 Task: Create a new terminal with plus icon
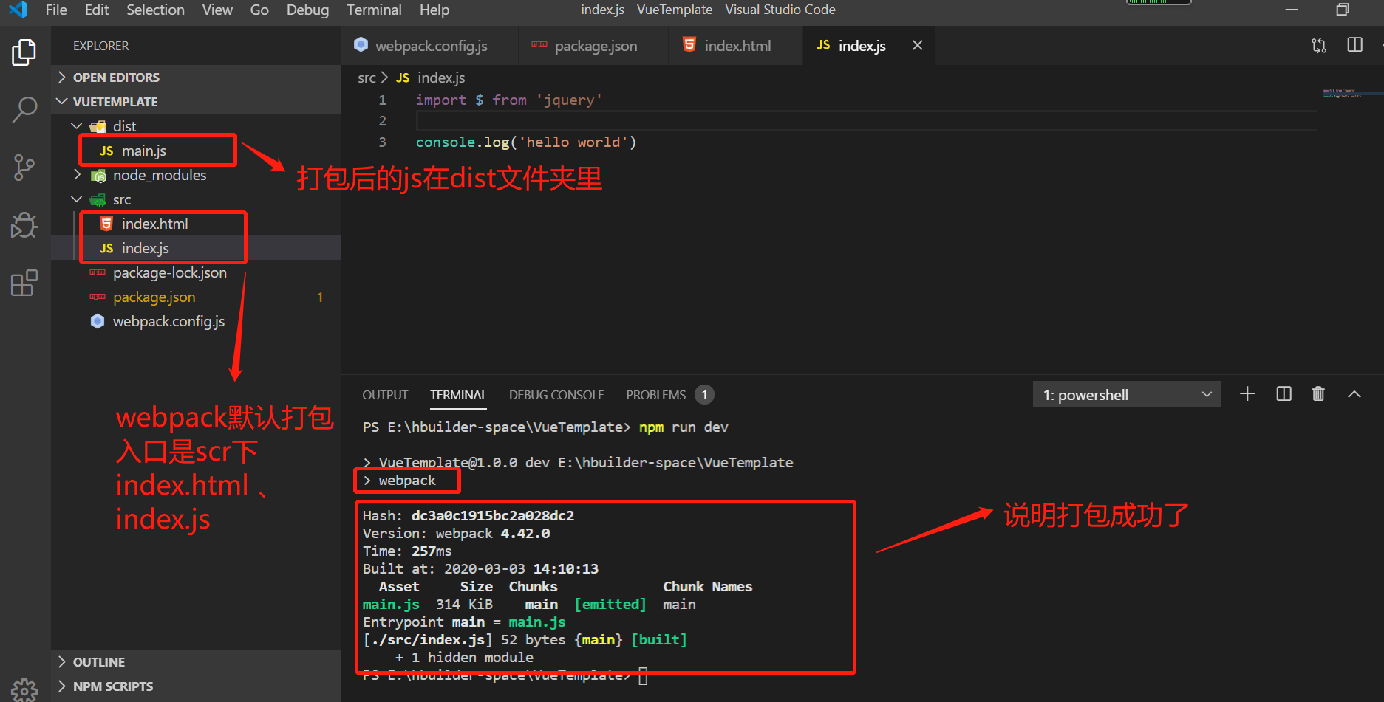coord(1247,394)
